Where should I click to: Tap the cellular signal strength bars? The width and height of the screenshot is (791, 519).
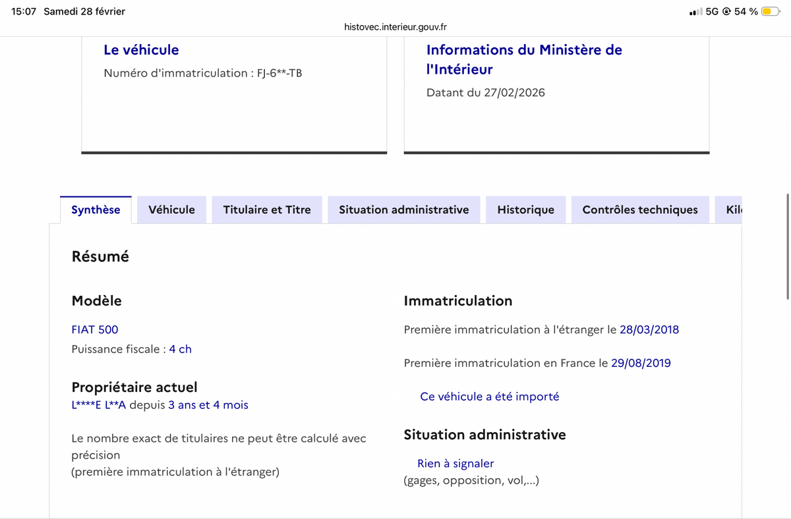point(695,12)
